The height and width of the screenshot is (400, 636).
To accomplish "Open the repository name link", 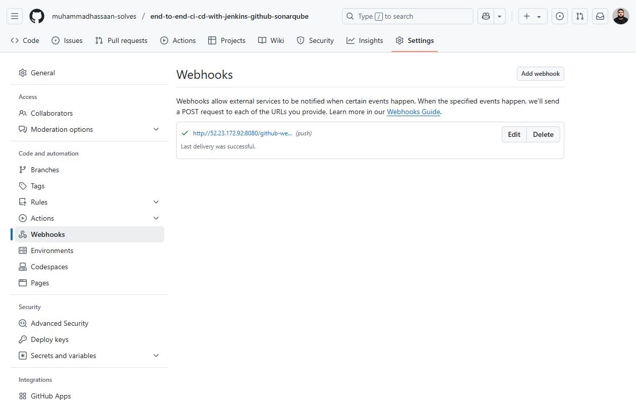I will (x=229, y=16).
